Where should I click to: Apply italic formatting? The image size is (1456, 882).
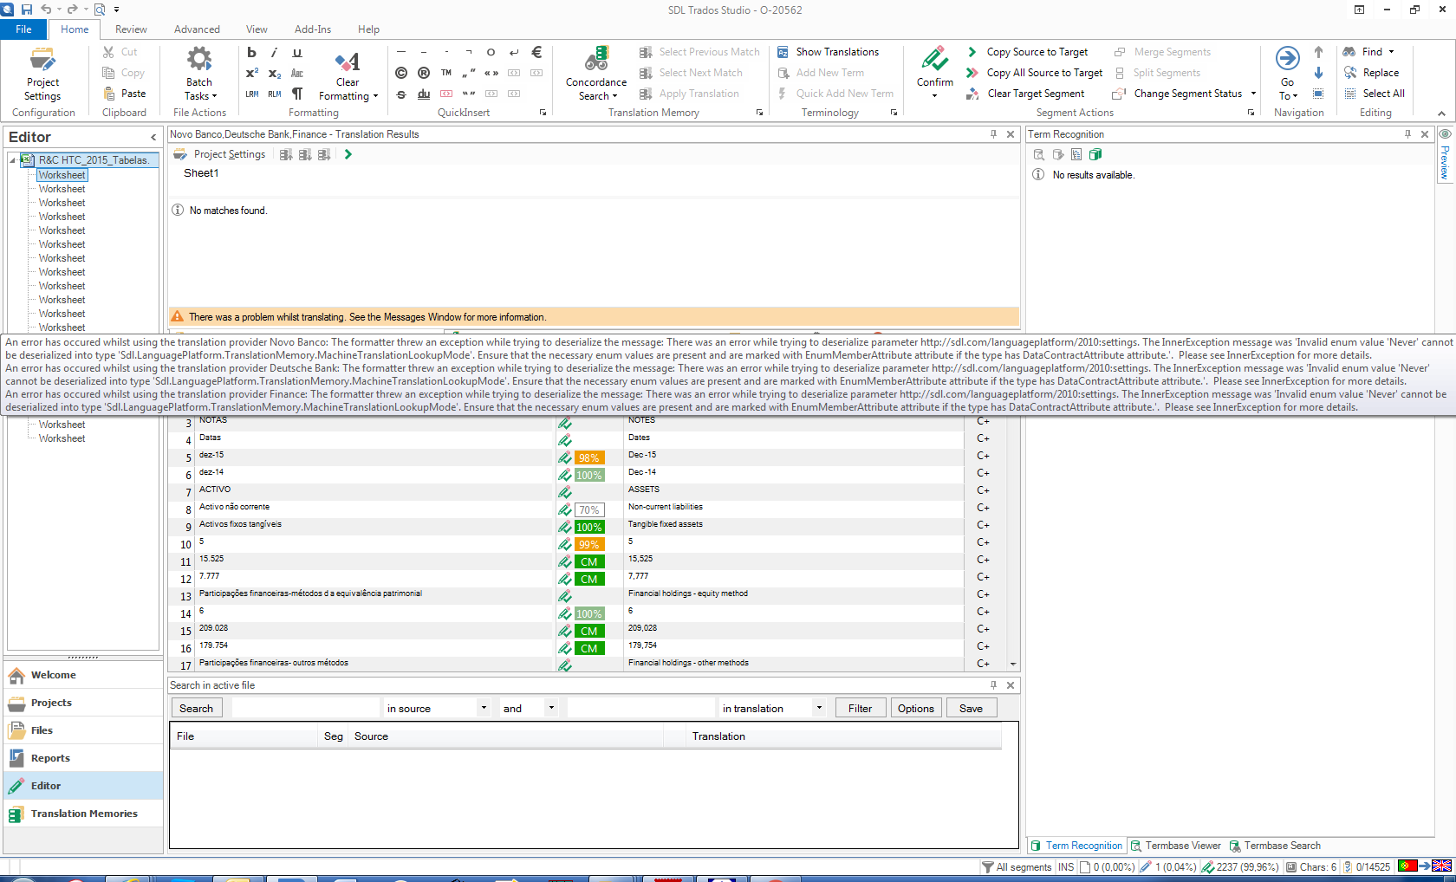[x=274, y=52]
